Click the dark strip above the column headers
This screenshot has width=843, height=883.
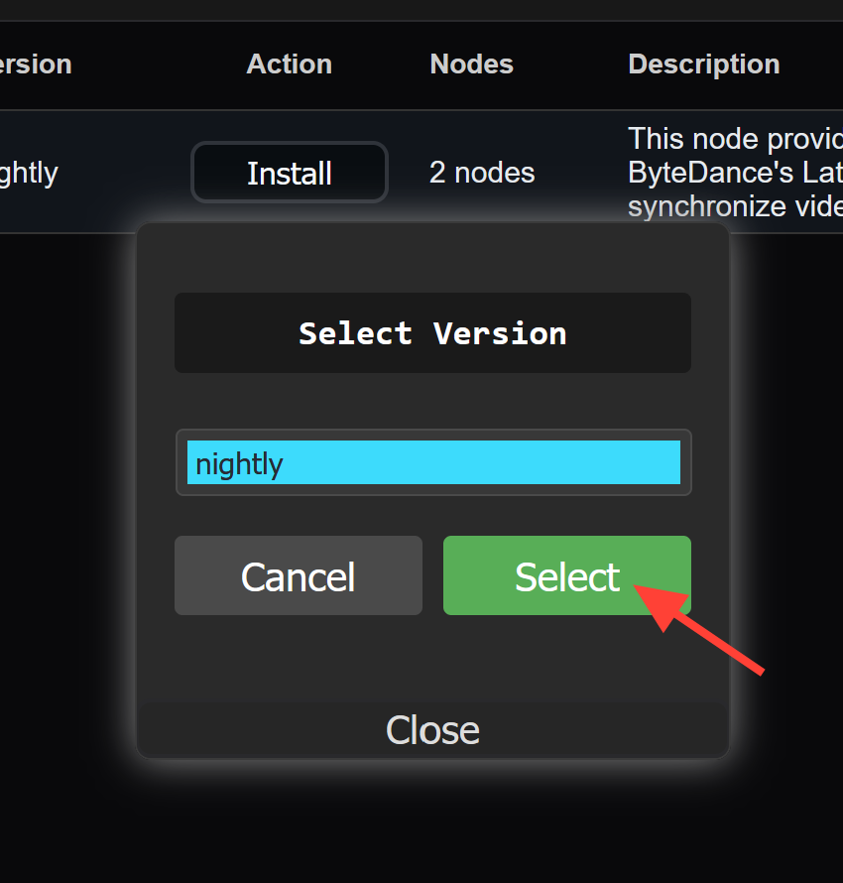pos(421,10)
